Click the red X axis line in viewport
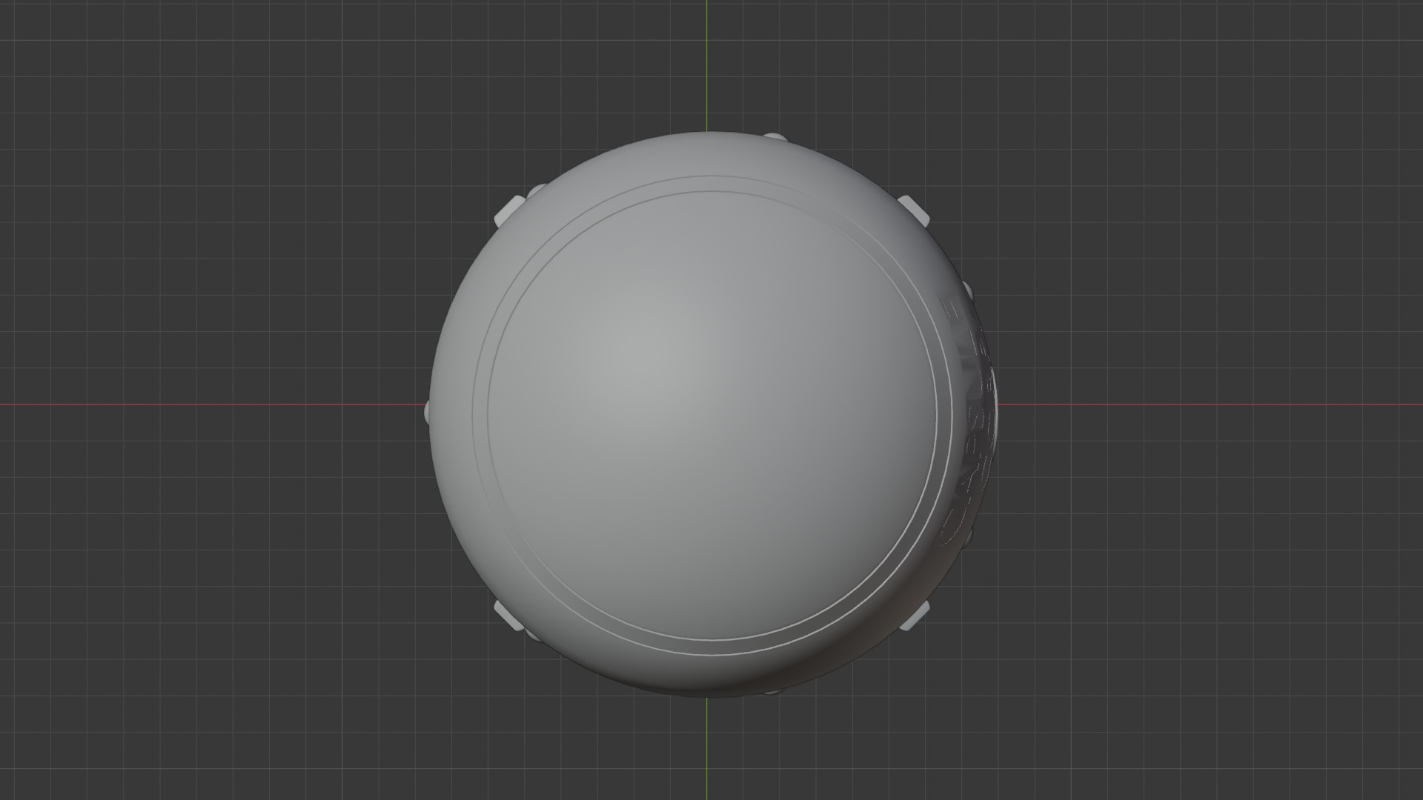Viewport: 1423px width, 800px height. (x=213, y=405)
